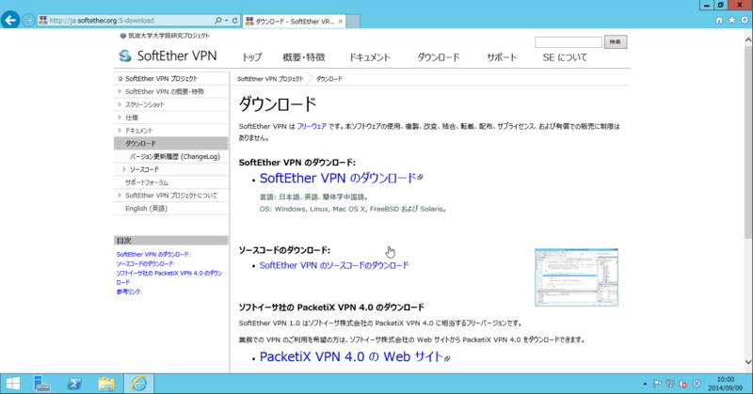This screenshot has width=753, height=394.
Task: Open SoftEther VPN のソースコードのダウンロード link
Action: click(x=334, y=265)
